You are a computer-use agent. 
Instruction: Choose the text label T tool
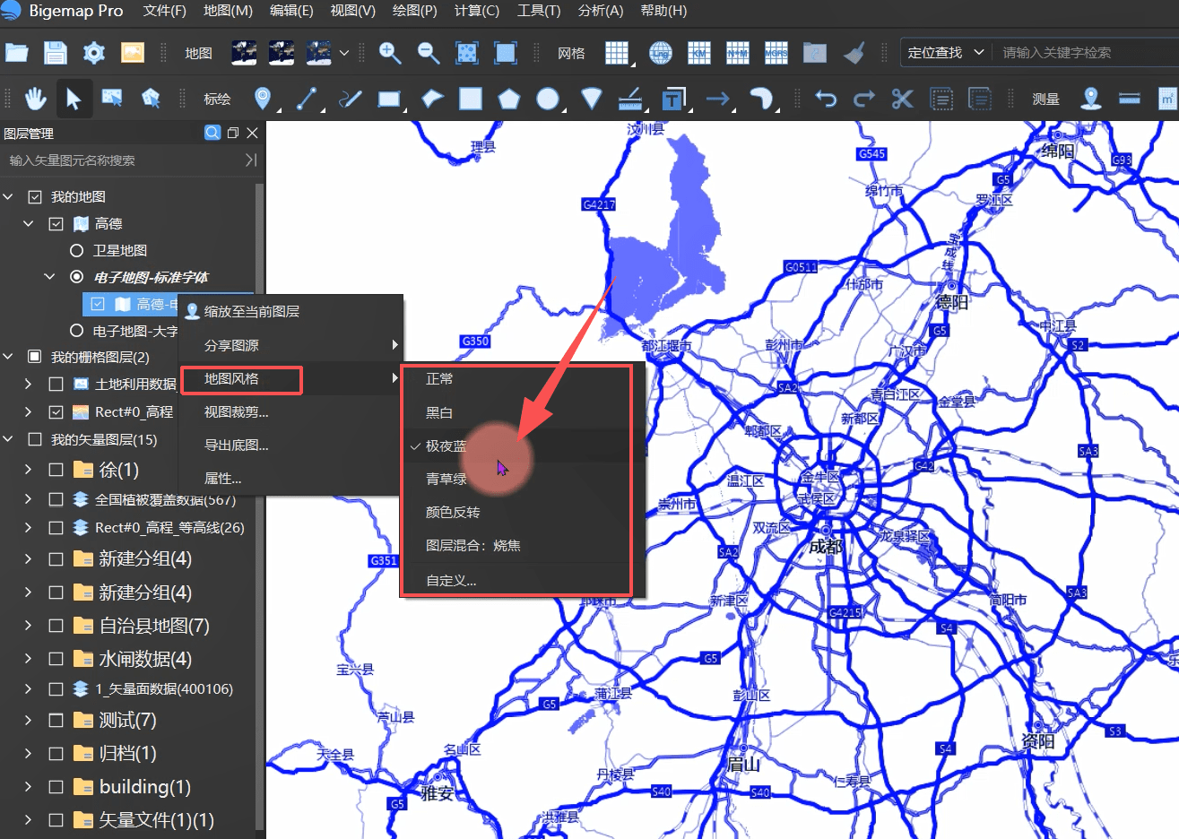672,98
